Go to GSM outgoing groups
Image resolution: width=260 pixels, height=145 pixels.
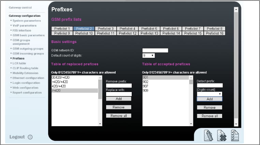click(x=28, y=49)
